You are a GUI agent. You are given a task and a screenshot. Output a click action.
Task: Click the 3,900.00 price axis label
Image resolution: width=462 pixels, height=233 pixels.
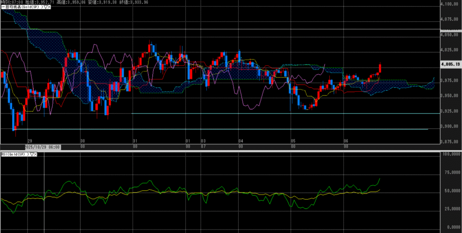(x=449, y=126)
